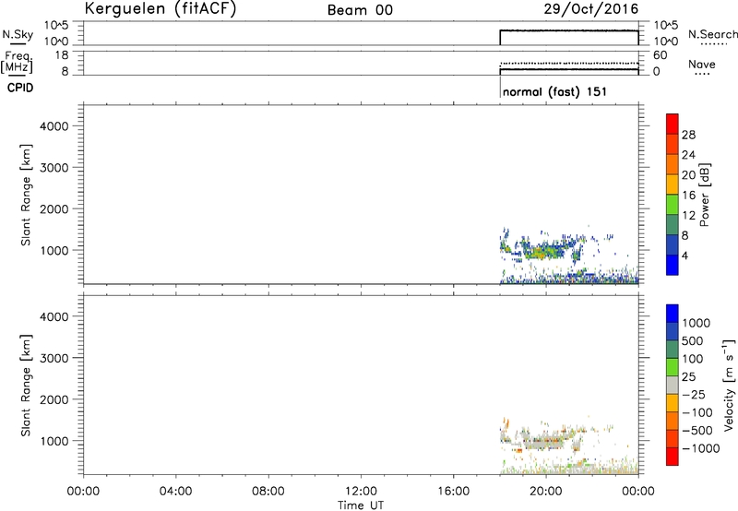The image size is (738, 511).
Task: Click the "normal (fast) 151" CPID text
Action: point(555,91)
